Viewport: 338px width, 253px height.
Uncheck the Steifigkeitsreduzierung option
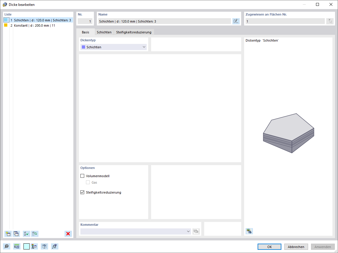click(82, 192)
